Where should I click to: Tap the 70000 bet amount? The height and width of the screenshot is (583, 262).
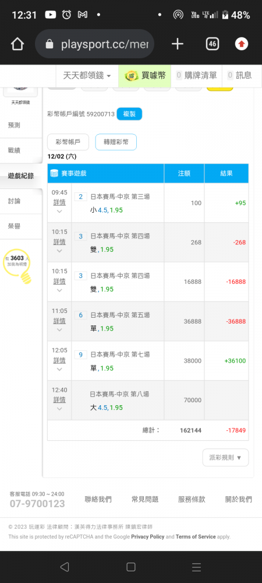[193, 400]
